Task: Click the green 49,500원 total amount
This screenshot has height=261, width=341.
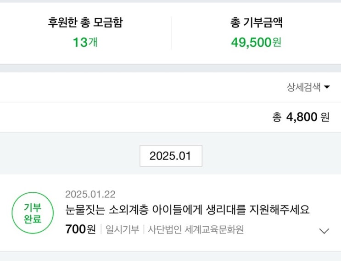Action: coord(256,43)
